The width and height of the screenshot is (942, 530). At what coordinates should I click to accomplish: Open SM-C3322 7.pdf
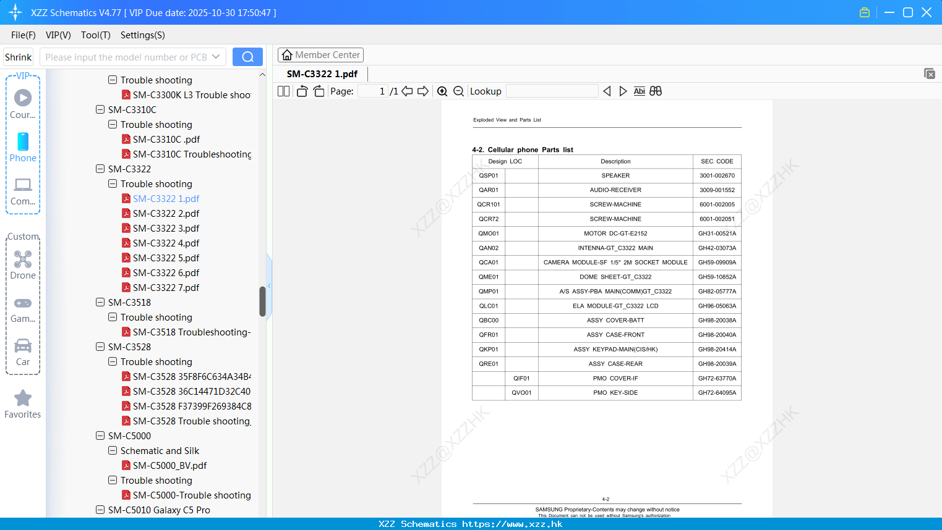[x=166, y=287]
